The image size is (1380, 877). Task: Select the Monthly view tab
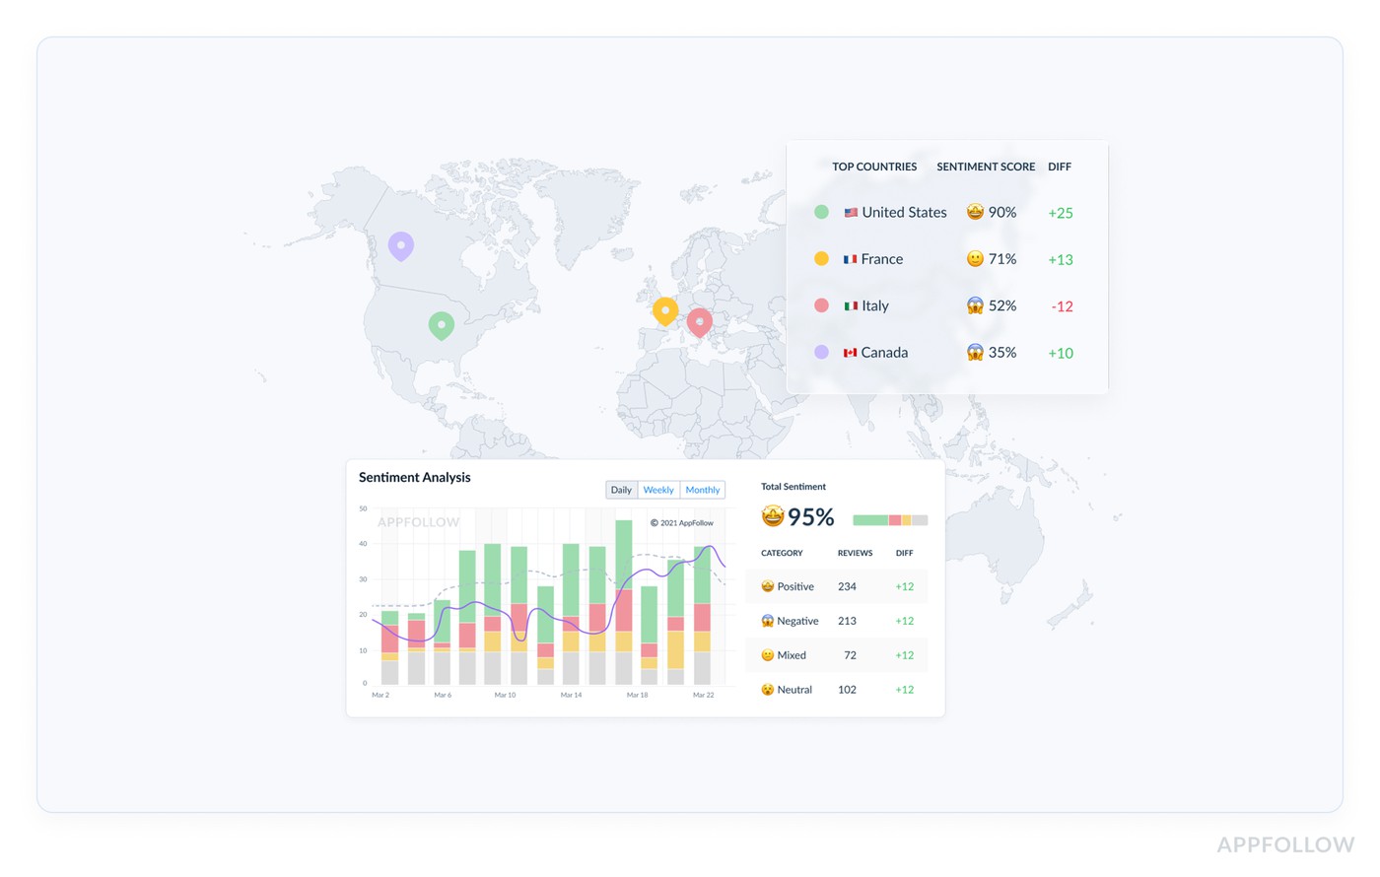coord(702,490)
